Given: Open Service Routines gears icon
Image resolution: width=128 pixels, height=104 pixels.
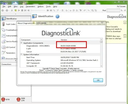Looking at the screenshot, I should [x=3, y=41].
